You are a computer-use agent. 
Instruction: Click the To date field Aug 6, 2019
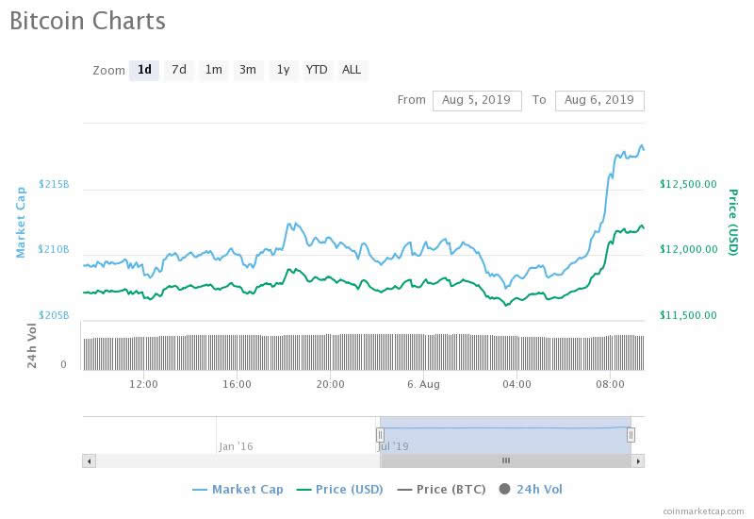click(599, 101)
